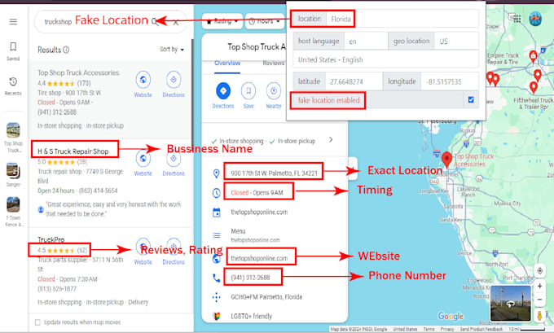This screenshot has height=333, width=554.
Task: Zoom out the map with minus button
Action: (539, 300)
